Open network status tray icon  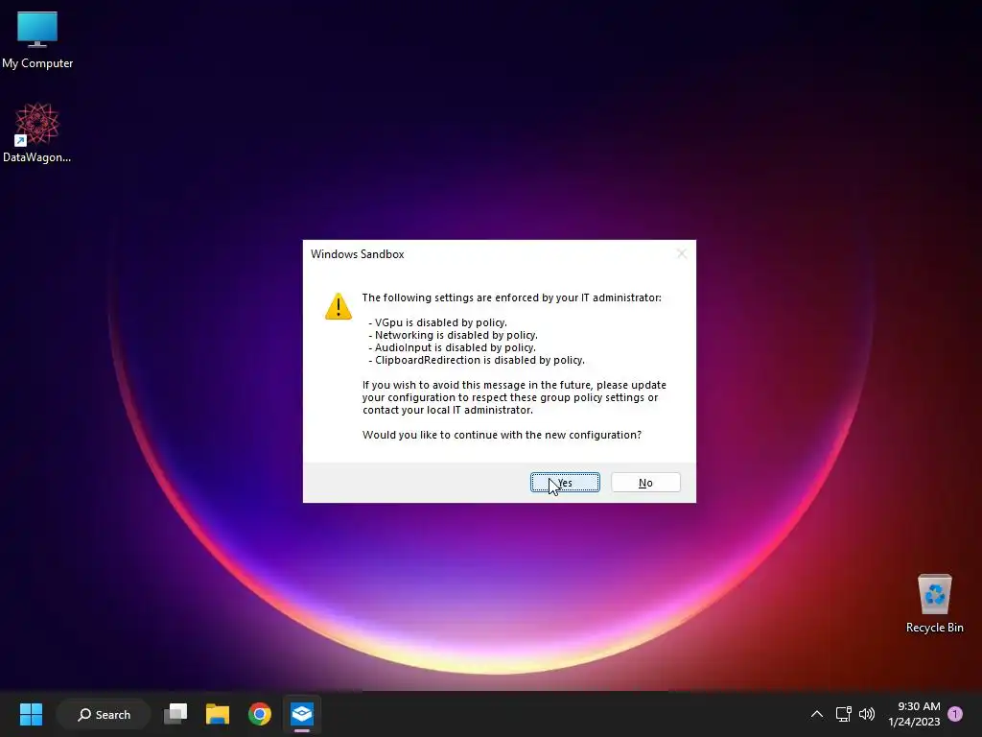843,714
